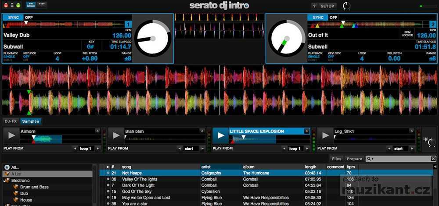Open the SETUP screen

point(327,6)
